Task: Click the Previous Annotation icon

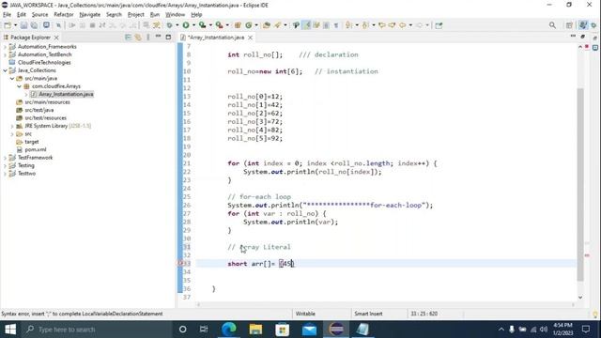Action: tap(365, 25)
